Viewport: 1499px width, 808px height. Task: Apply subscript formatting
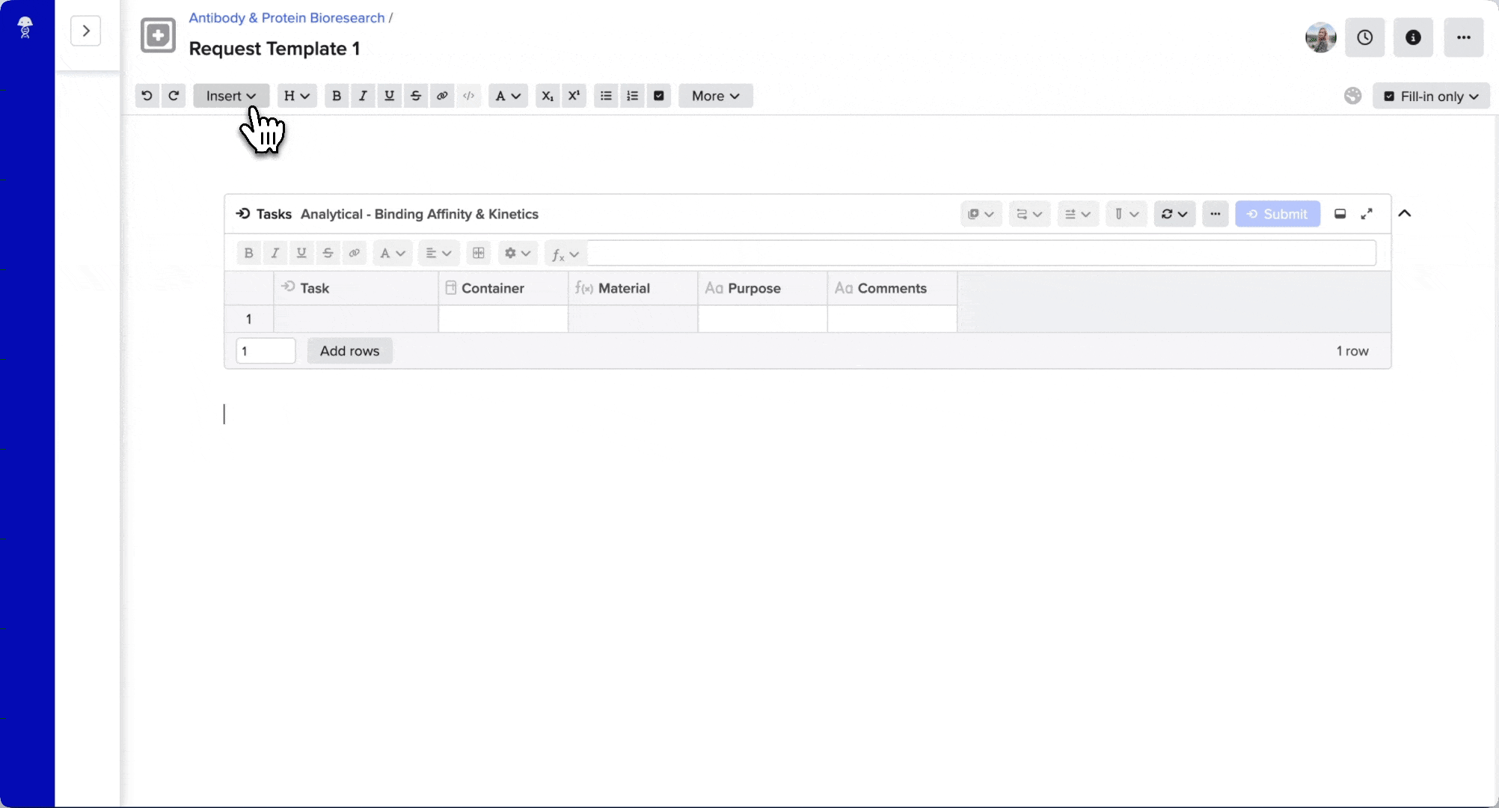(x=547, y=96)
